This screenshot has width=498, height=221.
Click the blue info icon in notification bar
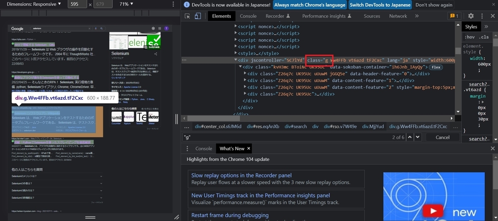(x=187, y=5)
